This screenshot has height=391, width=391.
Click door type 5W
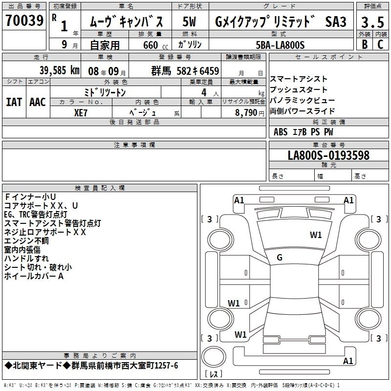coord(189,22)
